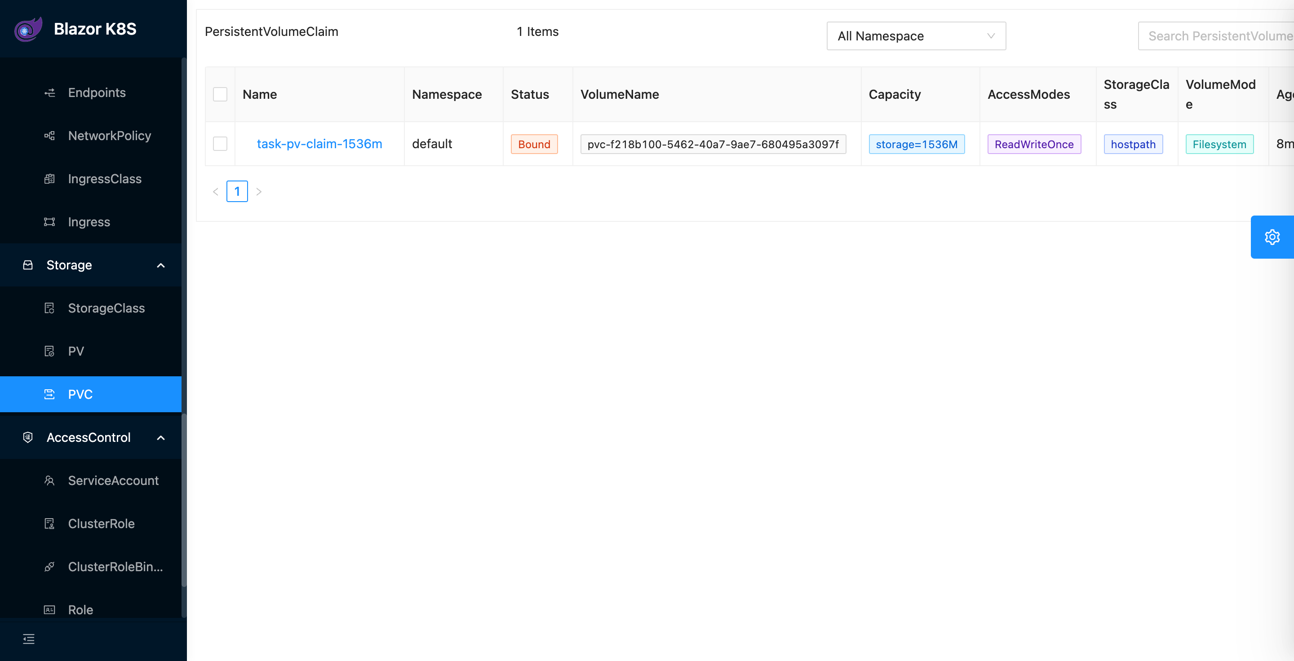
Task: Click the 1 Items count label
Action: coord(537,31)
